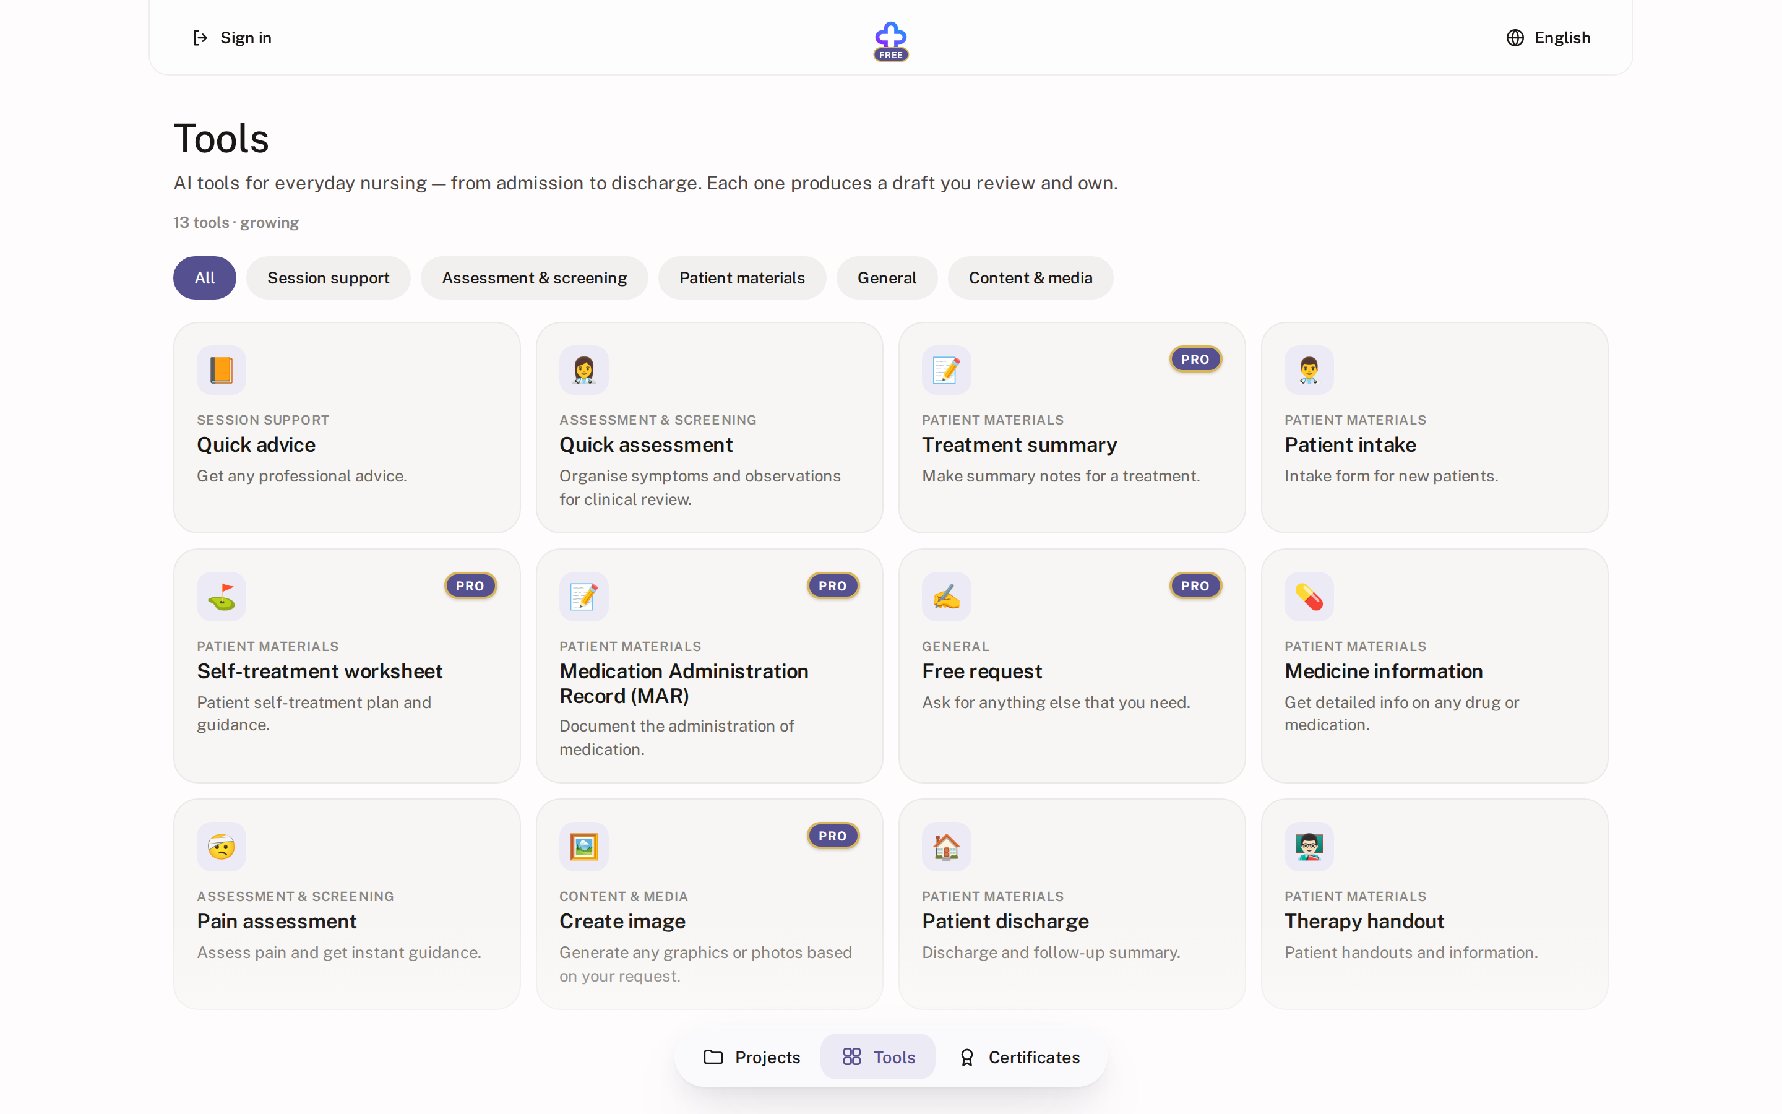
Task: Click the teacher icon on Therapy handout
Action: click(x=1309, y=847)
